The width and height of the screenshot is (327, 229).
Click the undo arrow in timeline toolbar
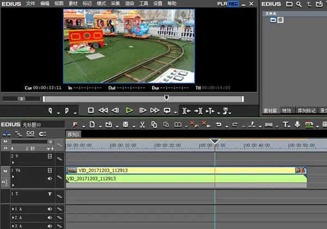pyautogui.click(x=218, y=125)
